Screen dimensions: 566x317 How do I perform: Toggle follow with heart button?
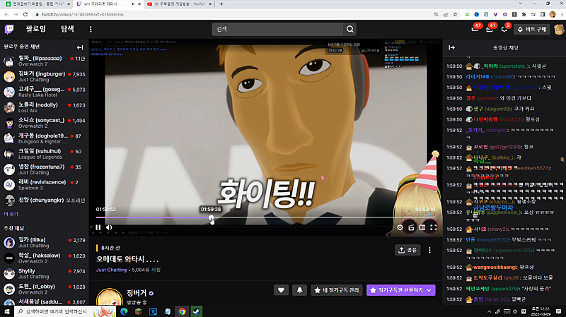pyautogui.click(x=281, y=290)
